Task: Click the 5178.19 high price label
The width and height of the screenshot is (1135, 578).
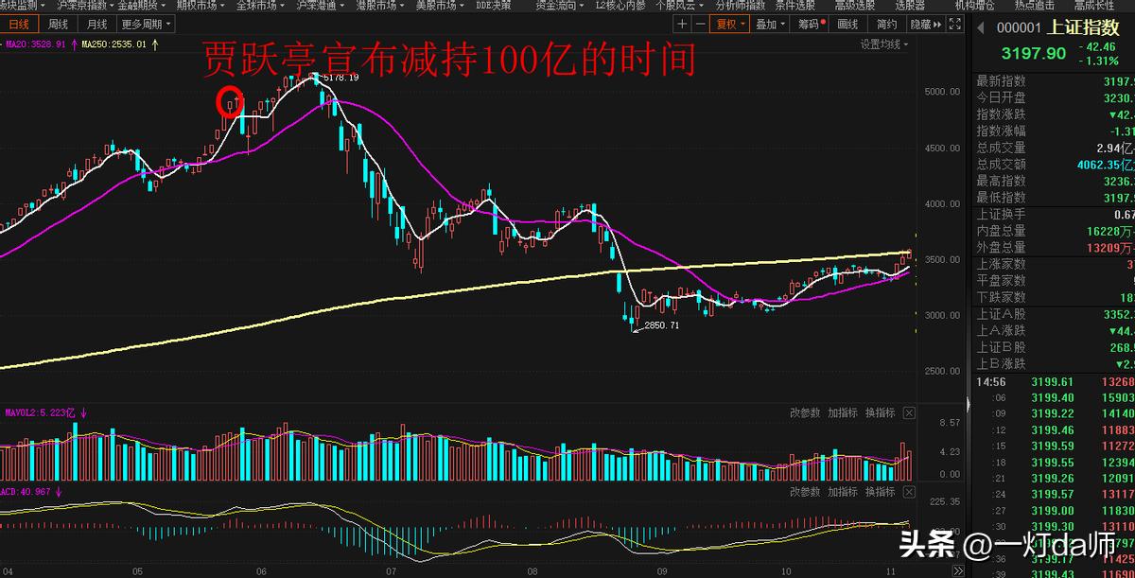Action: 340,78
